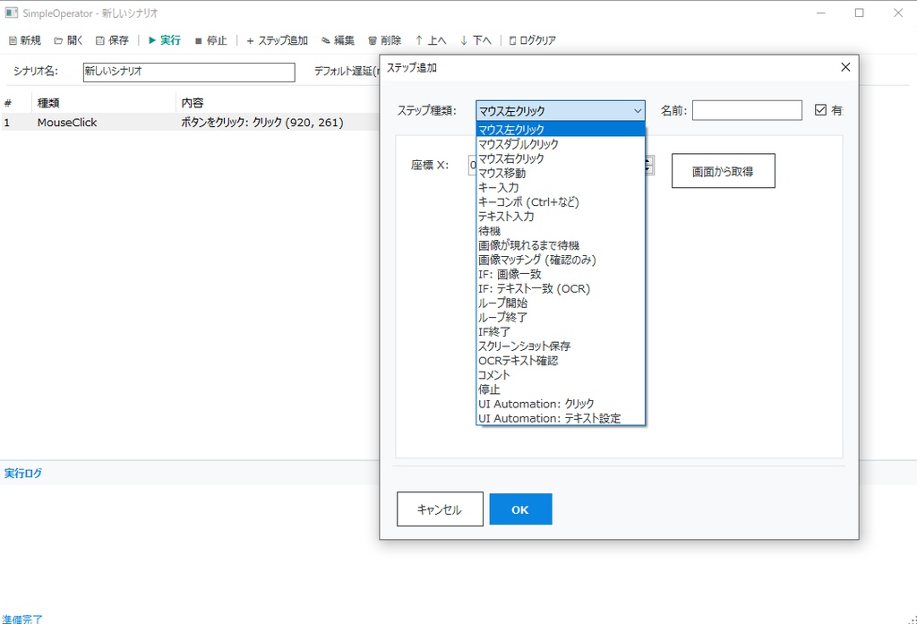Screen dimensions: 917x624
Task: Delete a step using the 削除 icon
Action: pos(384,39)
